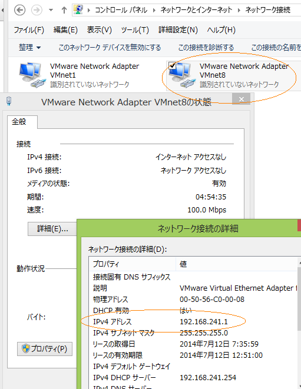Expand the chevron after ネットワークとインターネット breadcrumb
This screenshot has width=301, height=389.
(x=239, y=10)
